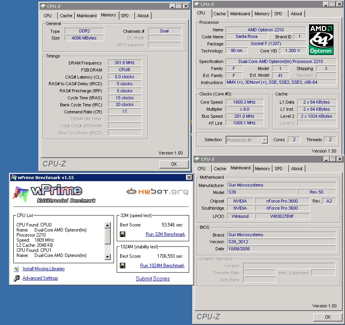The width and height of the screenshot is (345, 325).
Task: Open Mainboard tab in Memory window
Action: click(87, 16)
